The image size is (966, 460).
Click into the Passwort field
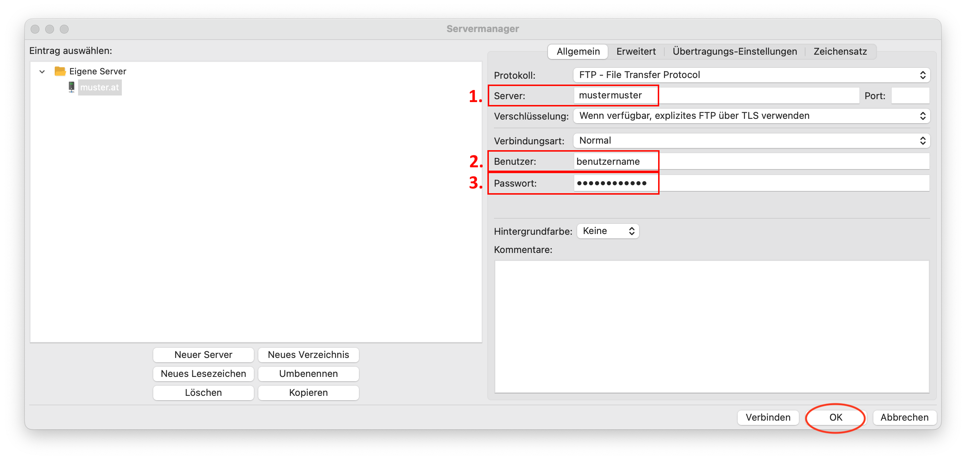751,183
